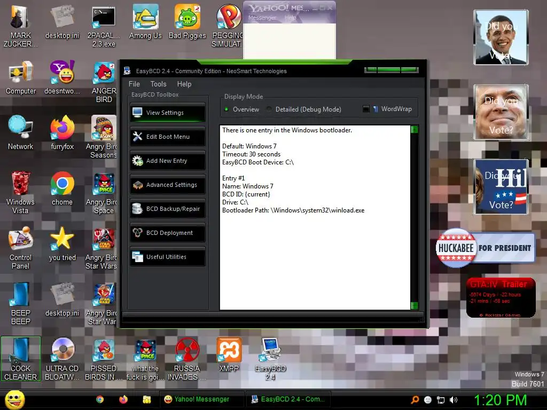Viewport: 547px width, 410px height.
Task: Open the File menu in EasyBCD
Action: tap(134, 84)
